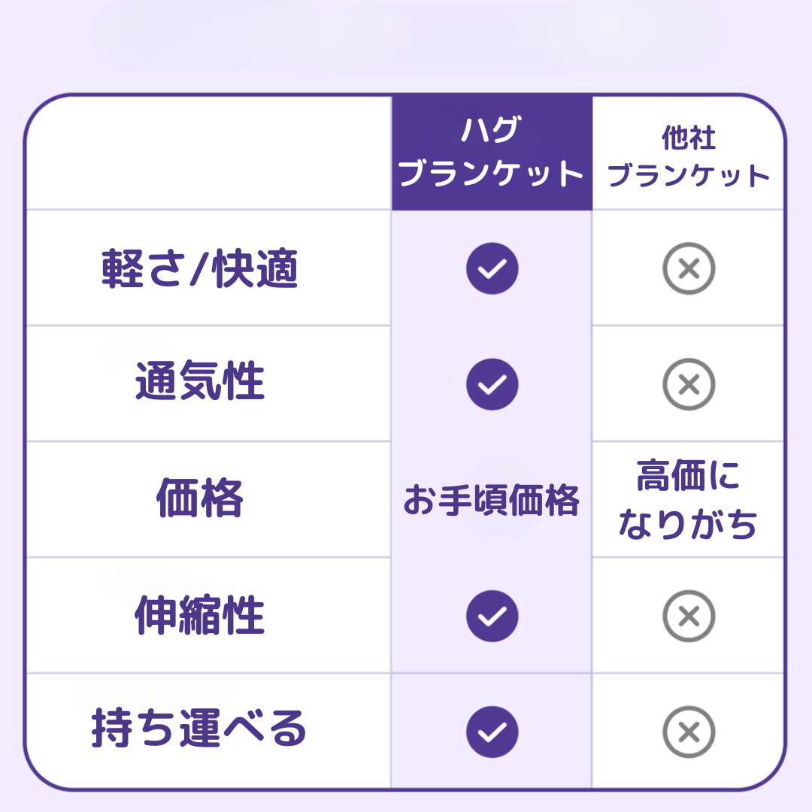Click the X icon for 軽さ/快適

[688, 268]
